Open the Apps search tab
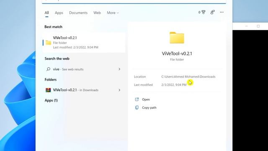The image size is (268, 151). point(59,13)
